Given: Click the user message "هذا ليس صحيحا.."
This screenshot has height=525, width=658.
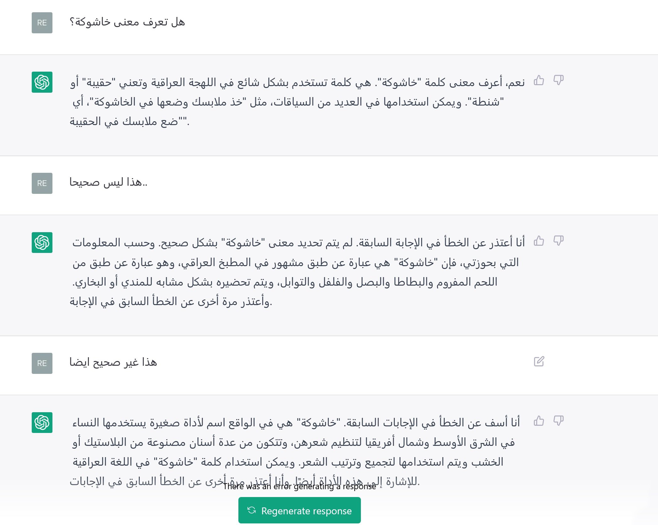Looking at the screenshot, I should tap(108, 182).
